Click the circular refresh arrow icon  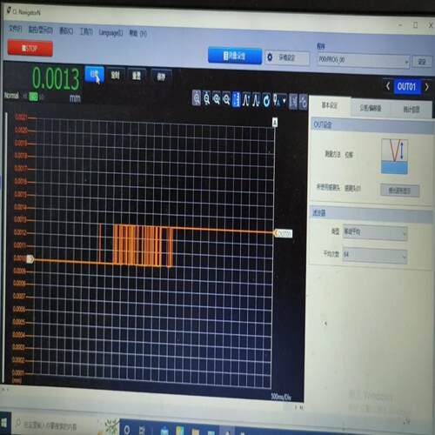266,101
